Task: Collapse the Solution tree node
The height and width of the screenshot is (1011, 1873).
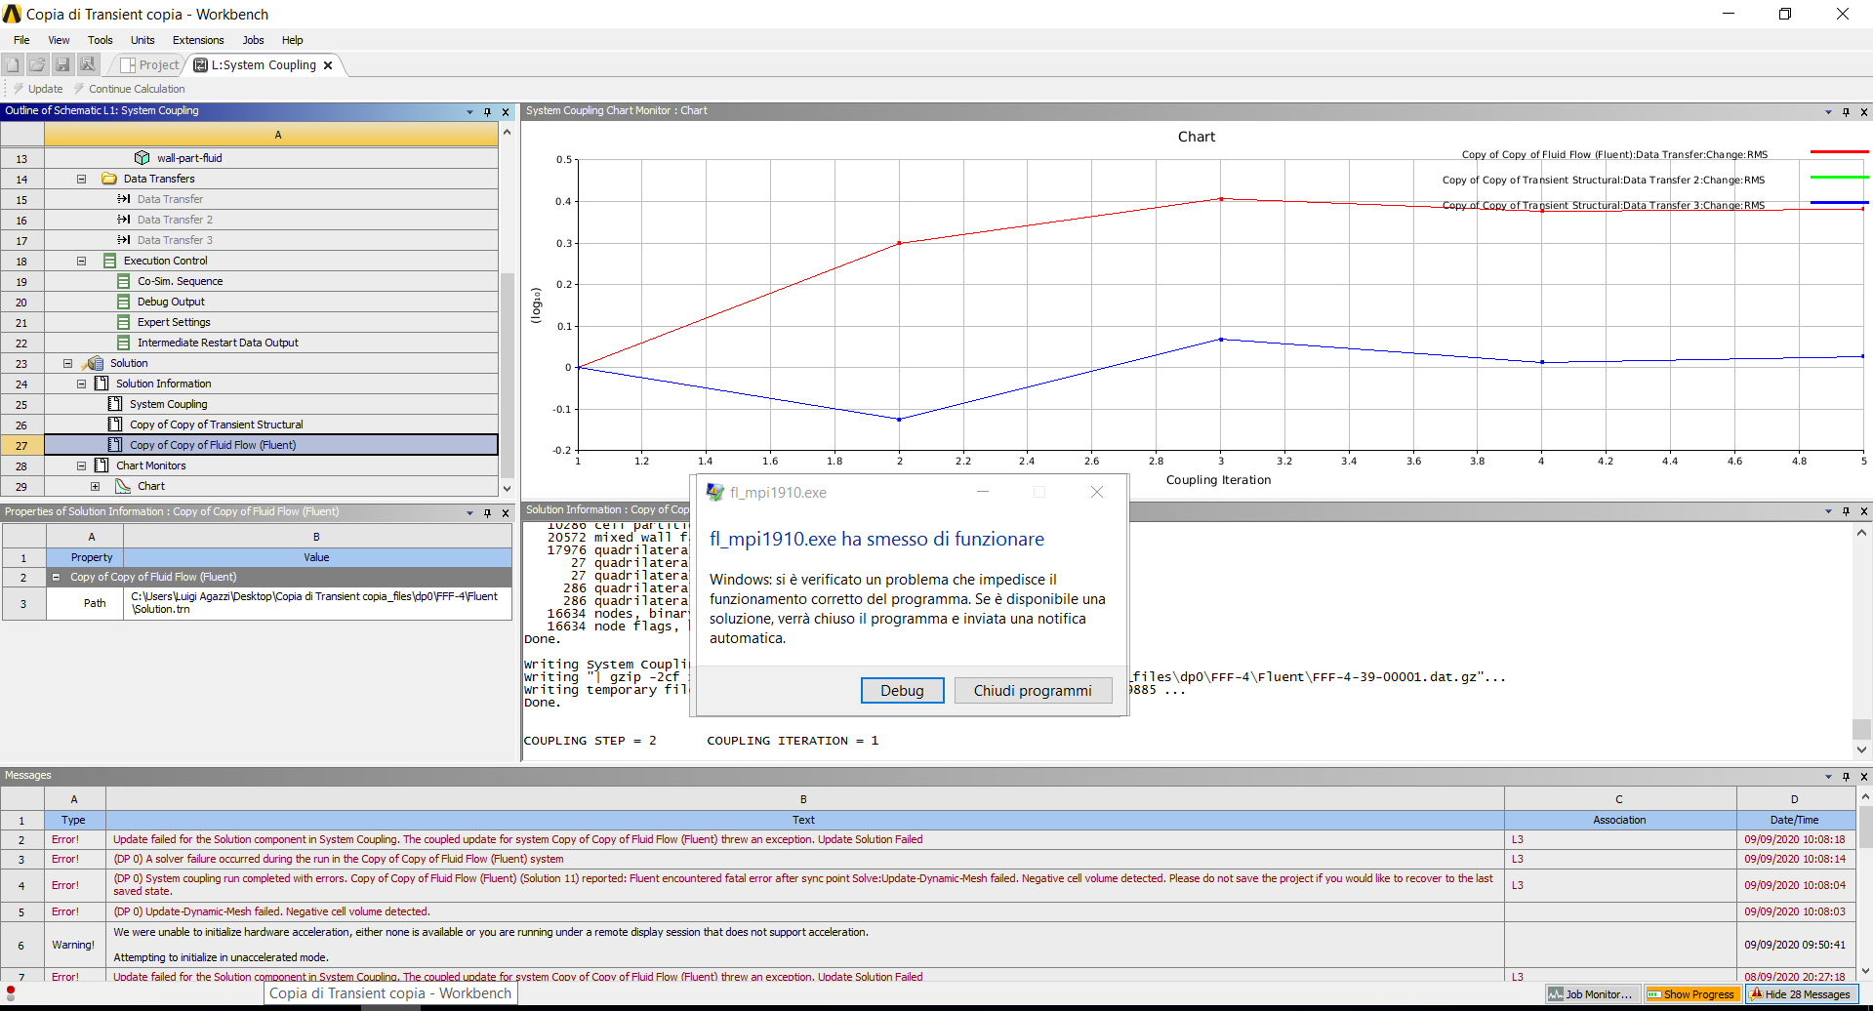Action: tap(68, 363)
